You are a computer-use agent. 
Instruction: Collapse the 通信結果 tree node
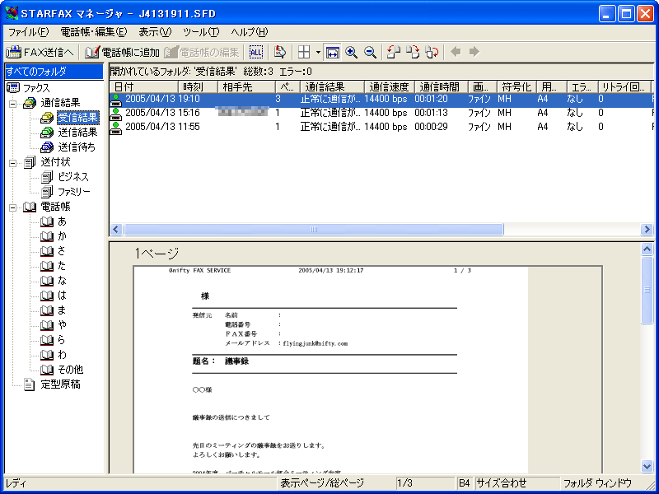coord(13,103)
